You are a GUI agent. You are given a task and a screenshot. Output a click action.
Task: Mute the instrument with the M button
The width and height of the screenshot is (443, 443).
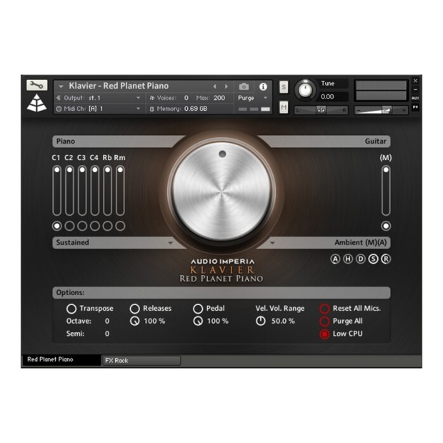click(x=284, y=107)
